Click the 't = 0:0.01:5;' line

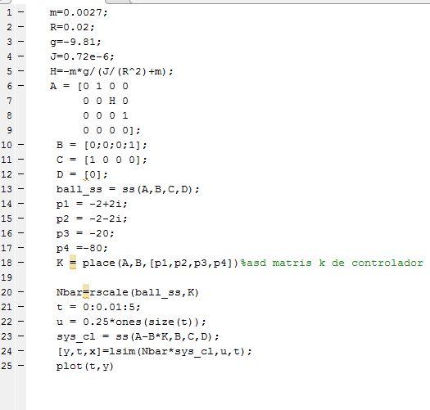point(98,307)
